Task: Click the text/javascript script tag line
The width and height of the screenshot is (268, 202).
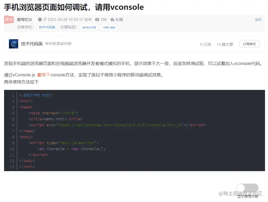Action: point(63,143)
